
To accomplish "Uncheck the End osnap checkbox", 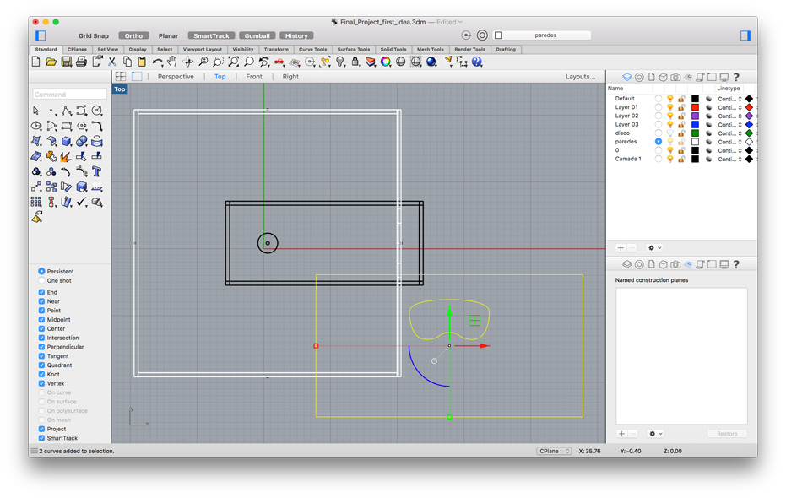I will click(41, 292).
